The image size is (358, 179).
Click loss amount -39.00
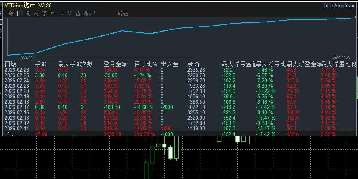[x=110, y=75]
